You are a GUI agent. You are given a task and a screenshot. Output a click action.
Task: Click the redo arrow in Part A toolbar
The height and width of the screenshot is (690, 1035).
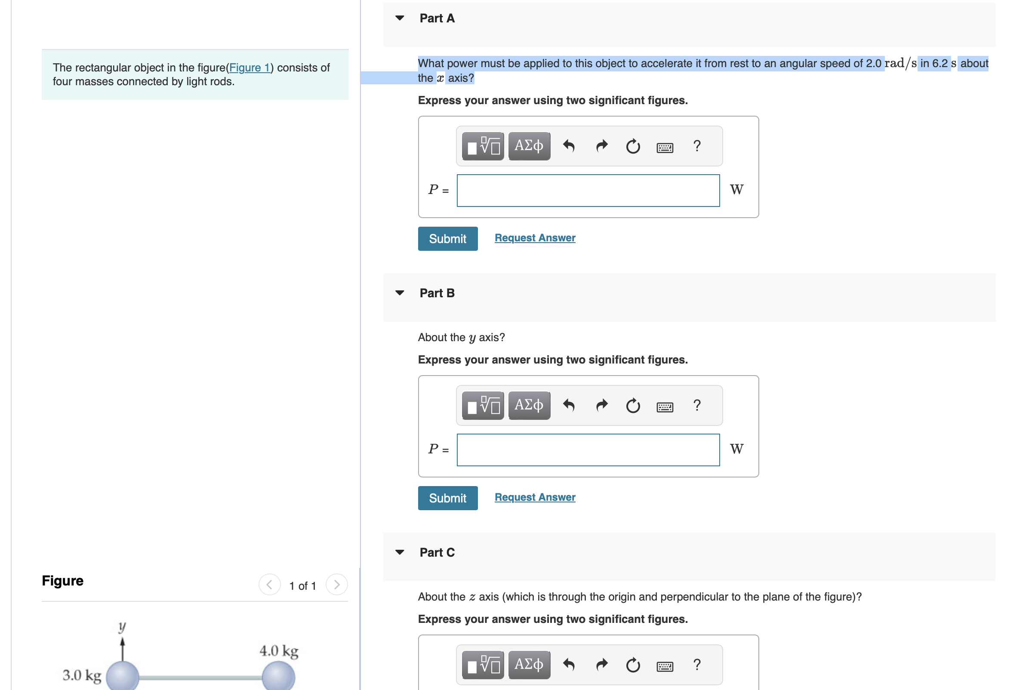tap(601, 146)
